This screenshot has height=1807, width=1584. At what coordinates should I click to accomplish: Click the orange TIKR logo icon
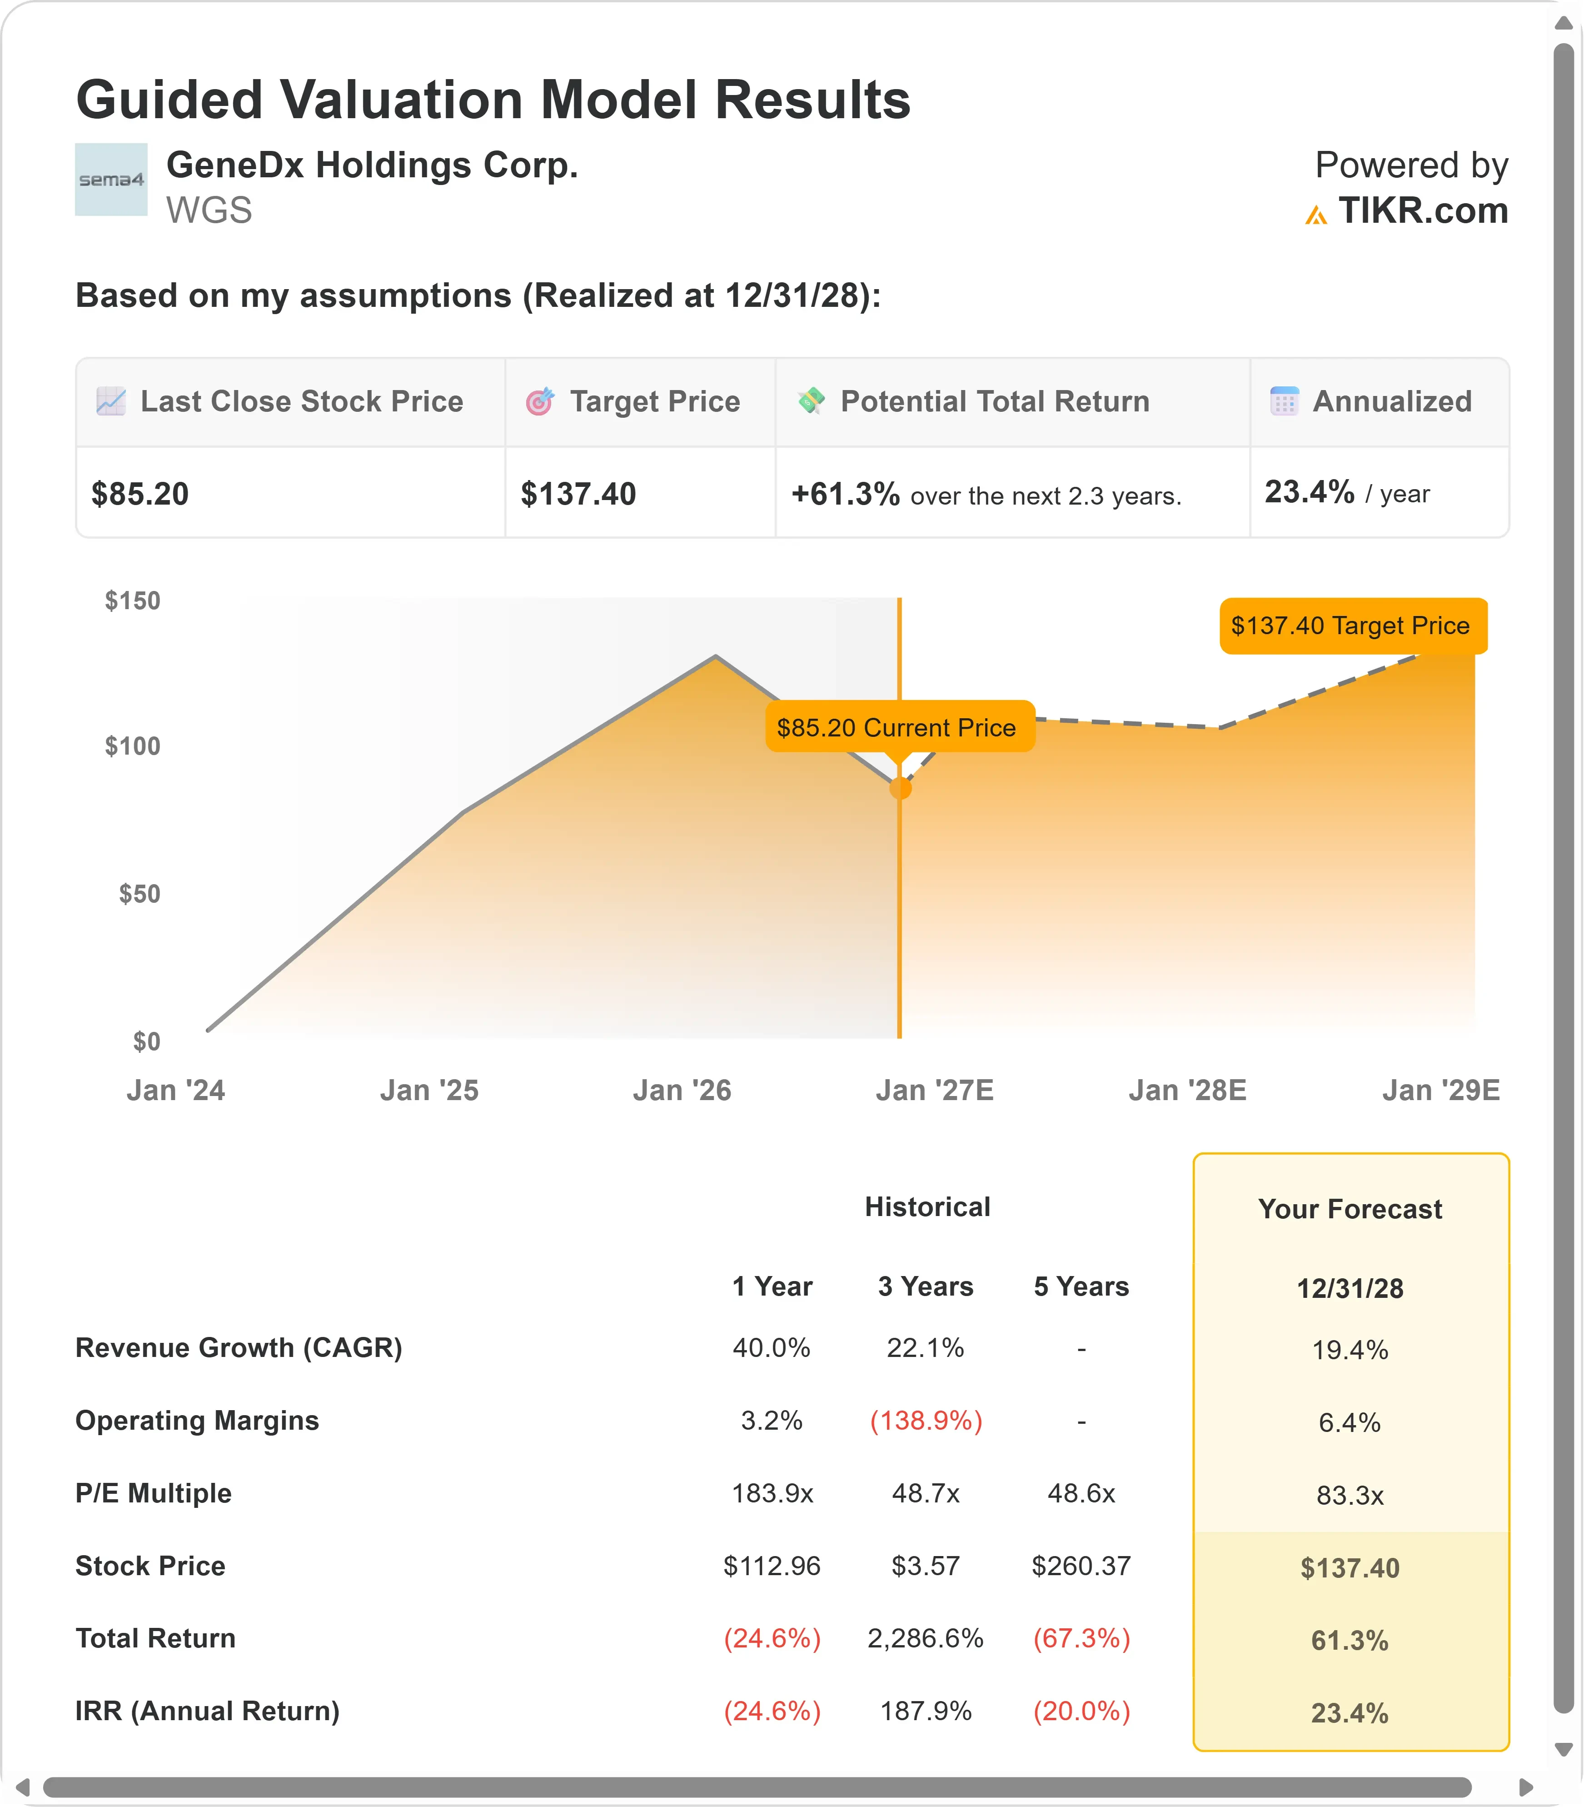[x=1316, y=215]
